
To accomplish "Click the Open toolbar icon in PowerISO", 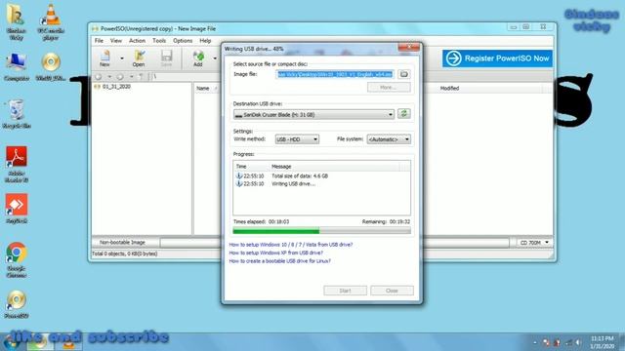I will pos(139,58).
